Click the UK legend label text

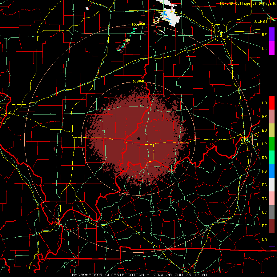click(x=264, y=48)
